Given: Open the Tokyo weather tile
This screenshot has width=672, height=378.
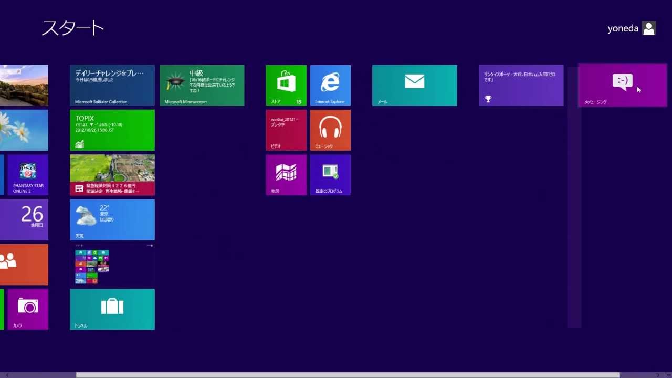Looking at the screenshot, I should (x=112, y=219).
